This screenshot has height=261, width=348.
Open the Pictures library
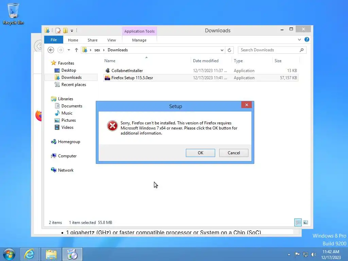coord(69,120)
